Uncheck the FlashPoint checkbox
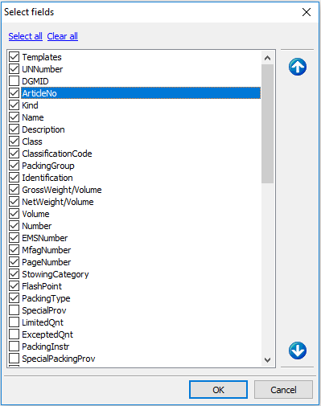Screen dimensions: 321x406 (14, 286)
